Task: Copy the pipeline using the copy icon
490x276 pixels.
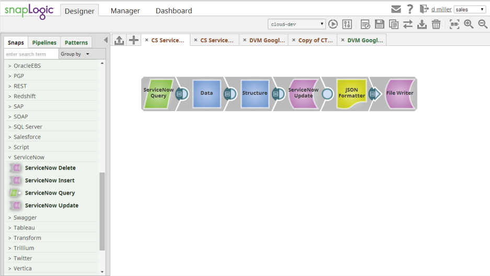Action: pyautogui.click(x=393, y=24)
